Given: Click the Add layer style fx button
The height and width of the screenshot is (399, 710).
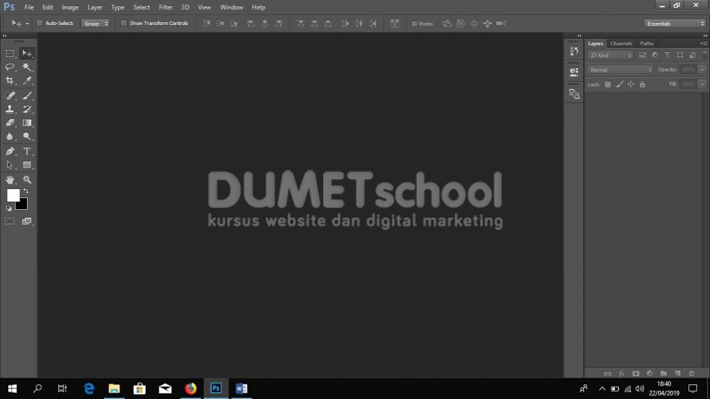Looking at the screenshot, I should (x=622, y=373).
